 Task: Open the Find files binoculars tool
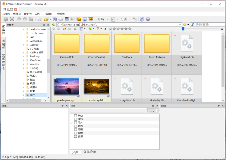point(55,19)
